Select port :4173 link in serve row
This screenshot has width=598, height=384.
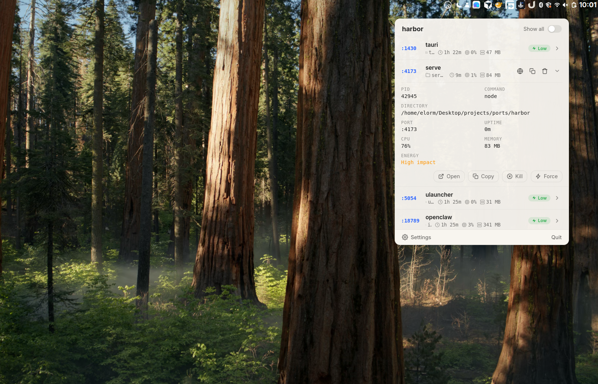(x=409, y=71)
